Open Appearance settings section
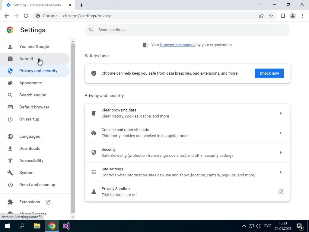 (x=35, y=83)
